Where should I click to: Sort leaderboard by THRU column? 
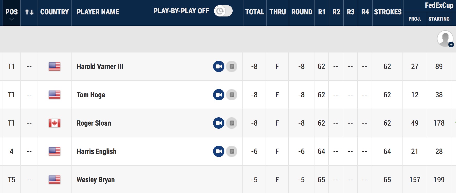[277, 12]
